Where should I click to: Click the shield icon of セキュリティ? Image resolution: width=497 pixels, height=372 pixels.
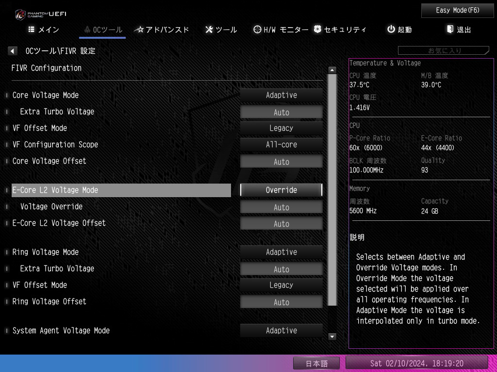click(317, 30)
